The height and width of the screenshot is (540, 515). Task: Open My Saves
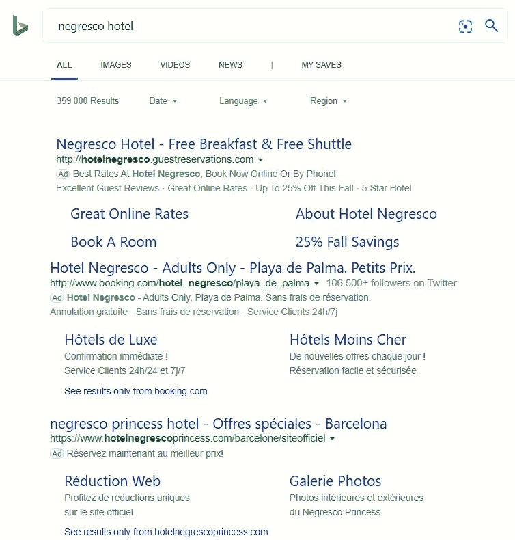(321, 65)
